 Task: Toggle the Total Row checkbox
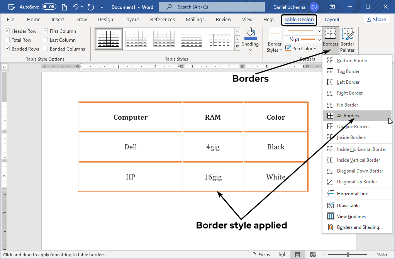[7, 40]
